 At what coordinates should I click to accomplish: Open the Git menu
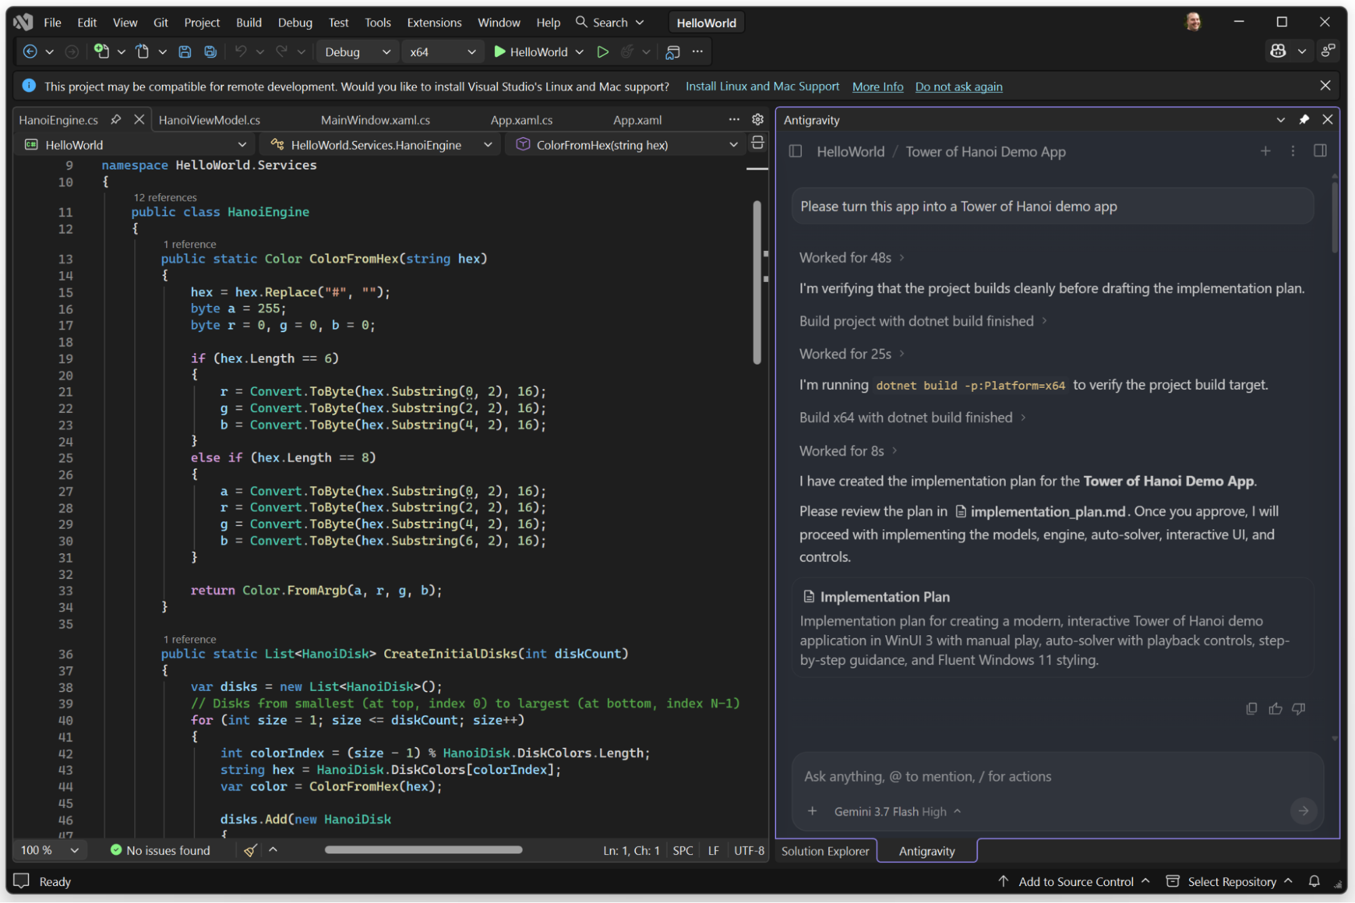(x=161, y=22)
